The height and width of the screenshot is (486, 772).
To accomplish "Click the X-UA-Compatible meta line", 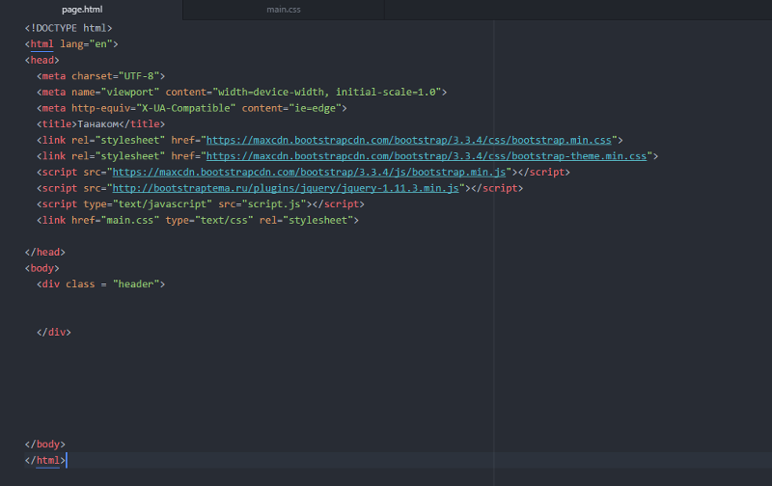I will [191, 108].
